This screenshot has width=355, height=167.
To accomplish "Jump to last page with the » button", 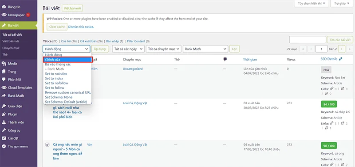I will [x=350, y=49].
